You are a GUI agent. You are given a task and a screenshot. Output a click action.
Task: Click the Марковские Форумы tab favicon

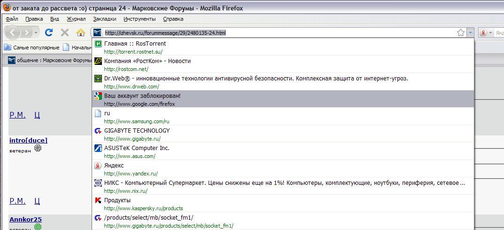(x=12, y=60)
